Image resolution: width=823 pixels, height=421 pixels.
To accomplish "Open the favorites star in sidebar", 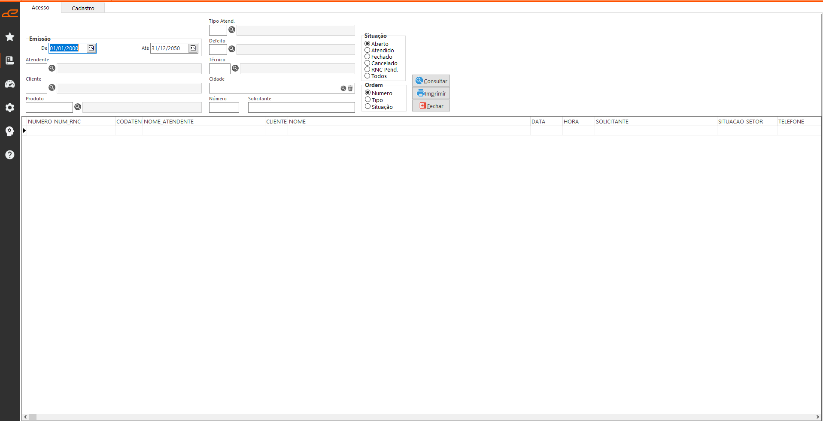I will [x=10, y=37].
